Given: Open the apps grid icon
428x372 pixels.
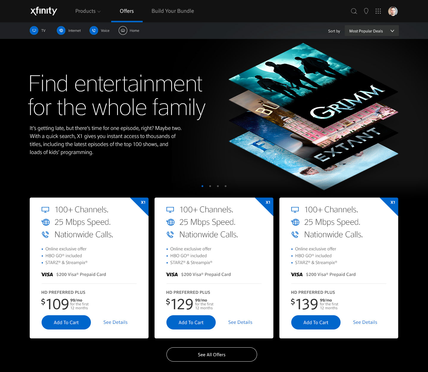Looking at the screenshot, I should point(378,11).
